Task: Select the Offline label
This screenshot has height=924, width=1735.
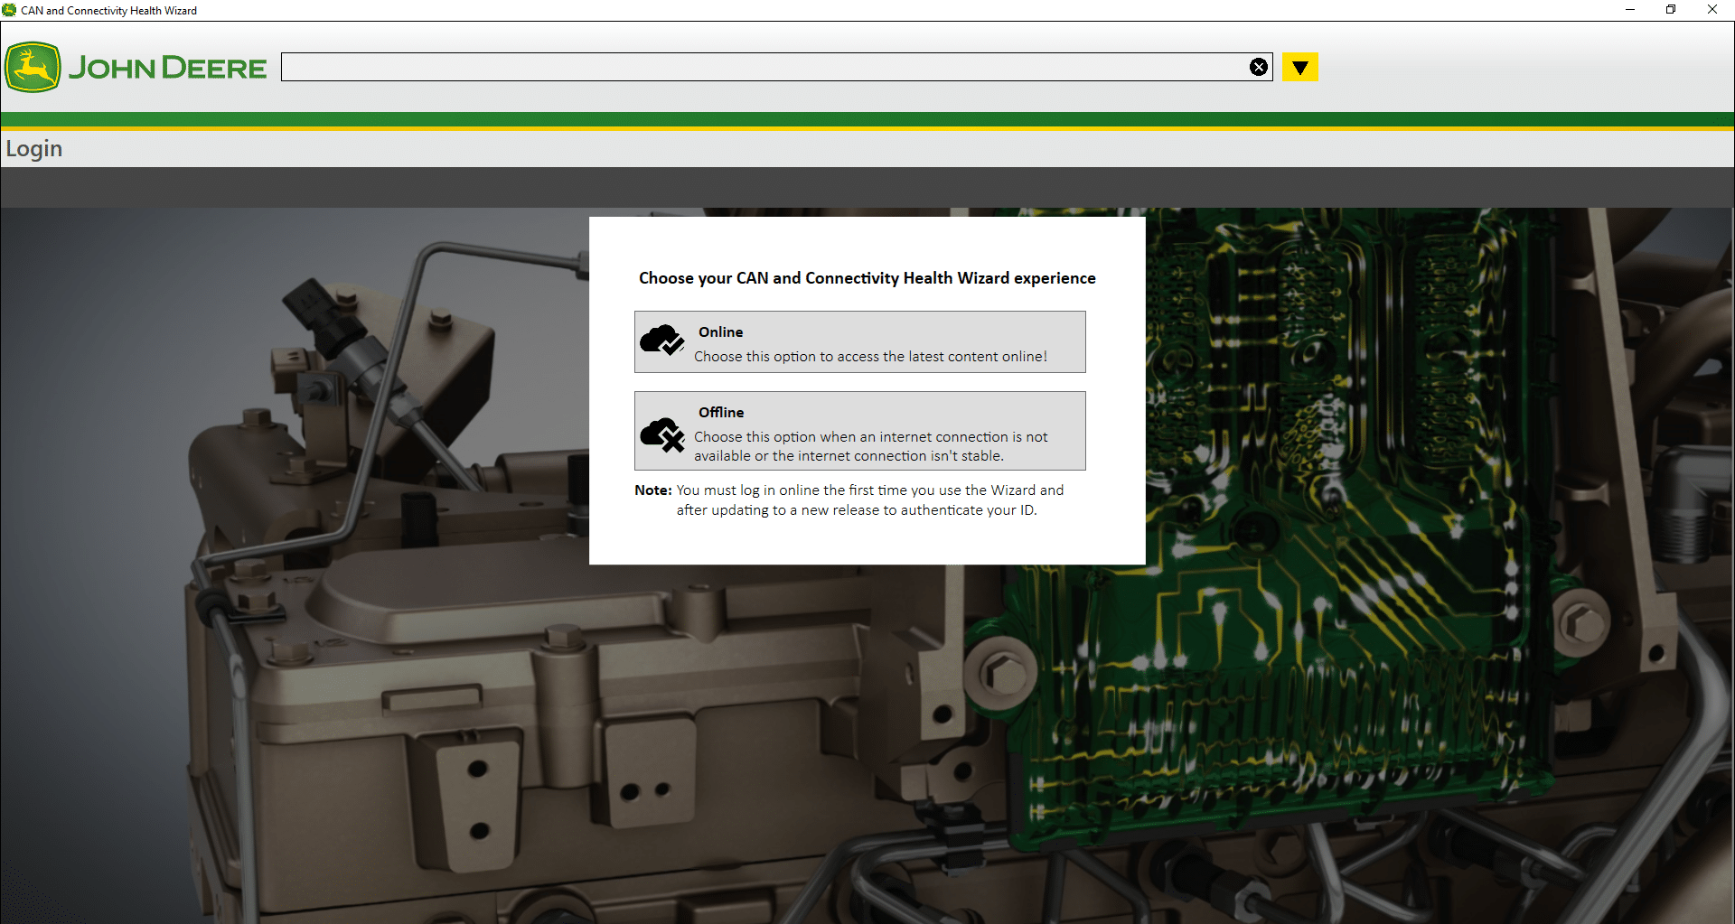Action: pos(720,412)
